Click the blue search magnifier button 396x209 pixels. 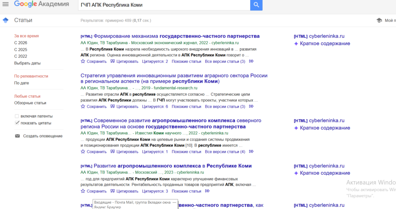click(x=256, y=5)
